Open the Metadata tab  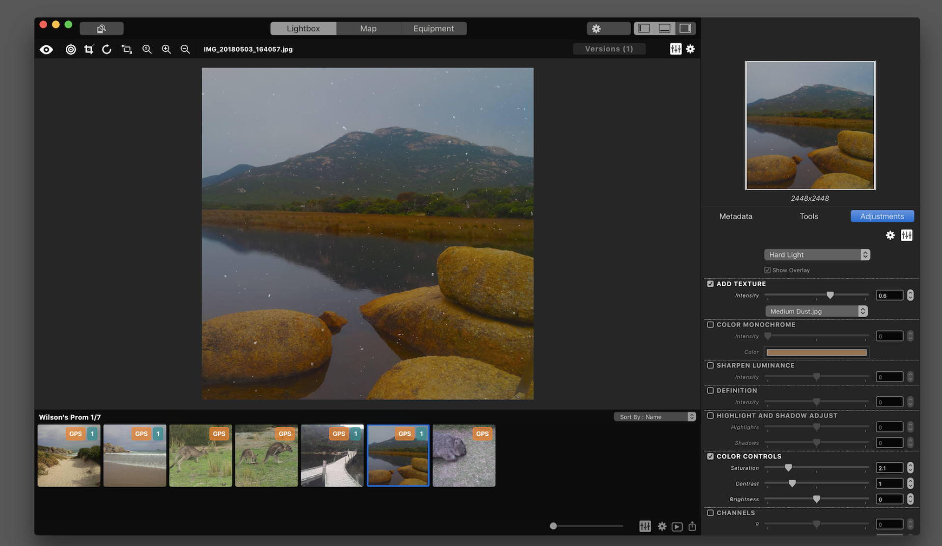[x=735, y=216]
